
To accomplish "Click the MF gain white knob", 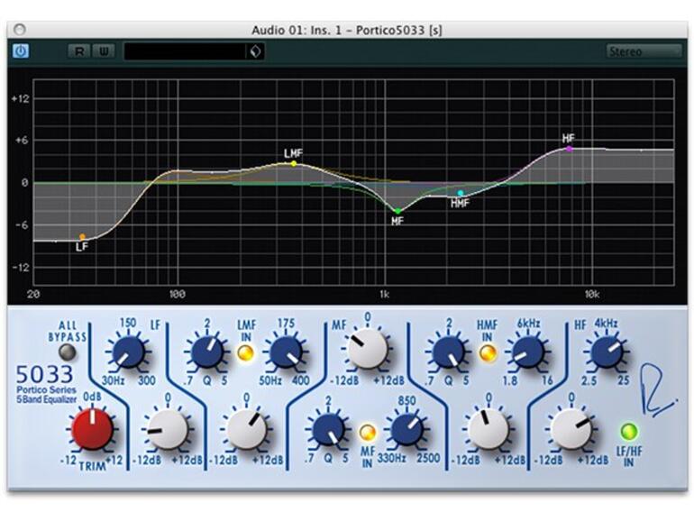I will point(368,348).
